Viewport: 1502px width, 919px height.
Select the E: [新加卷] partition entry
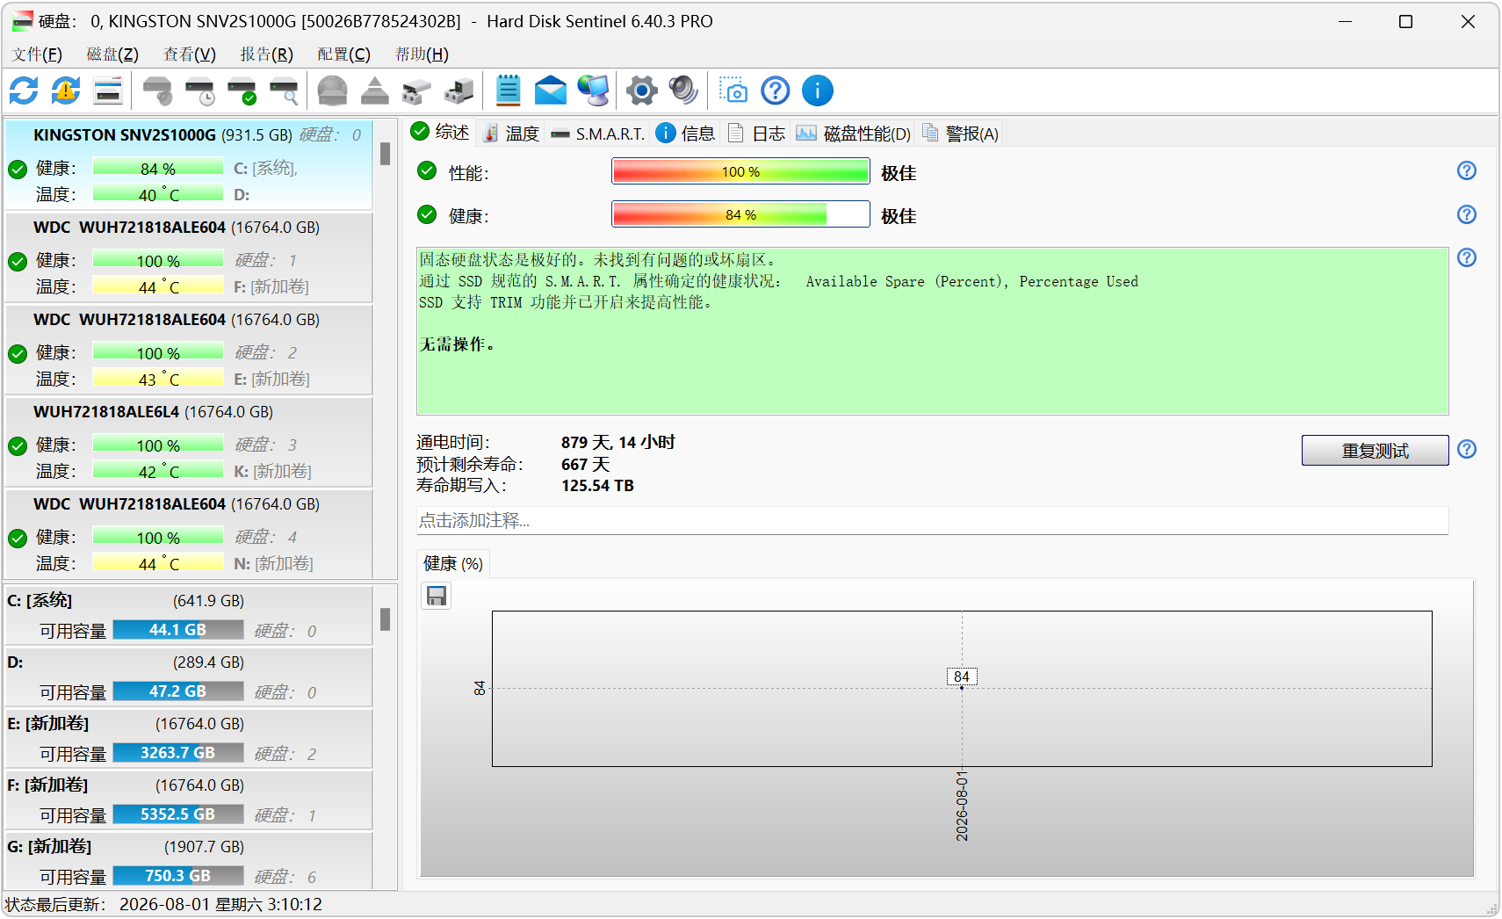point(190,739)
